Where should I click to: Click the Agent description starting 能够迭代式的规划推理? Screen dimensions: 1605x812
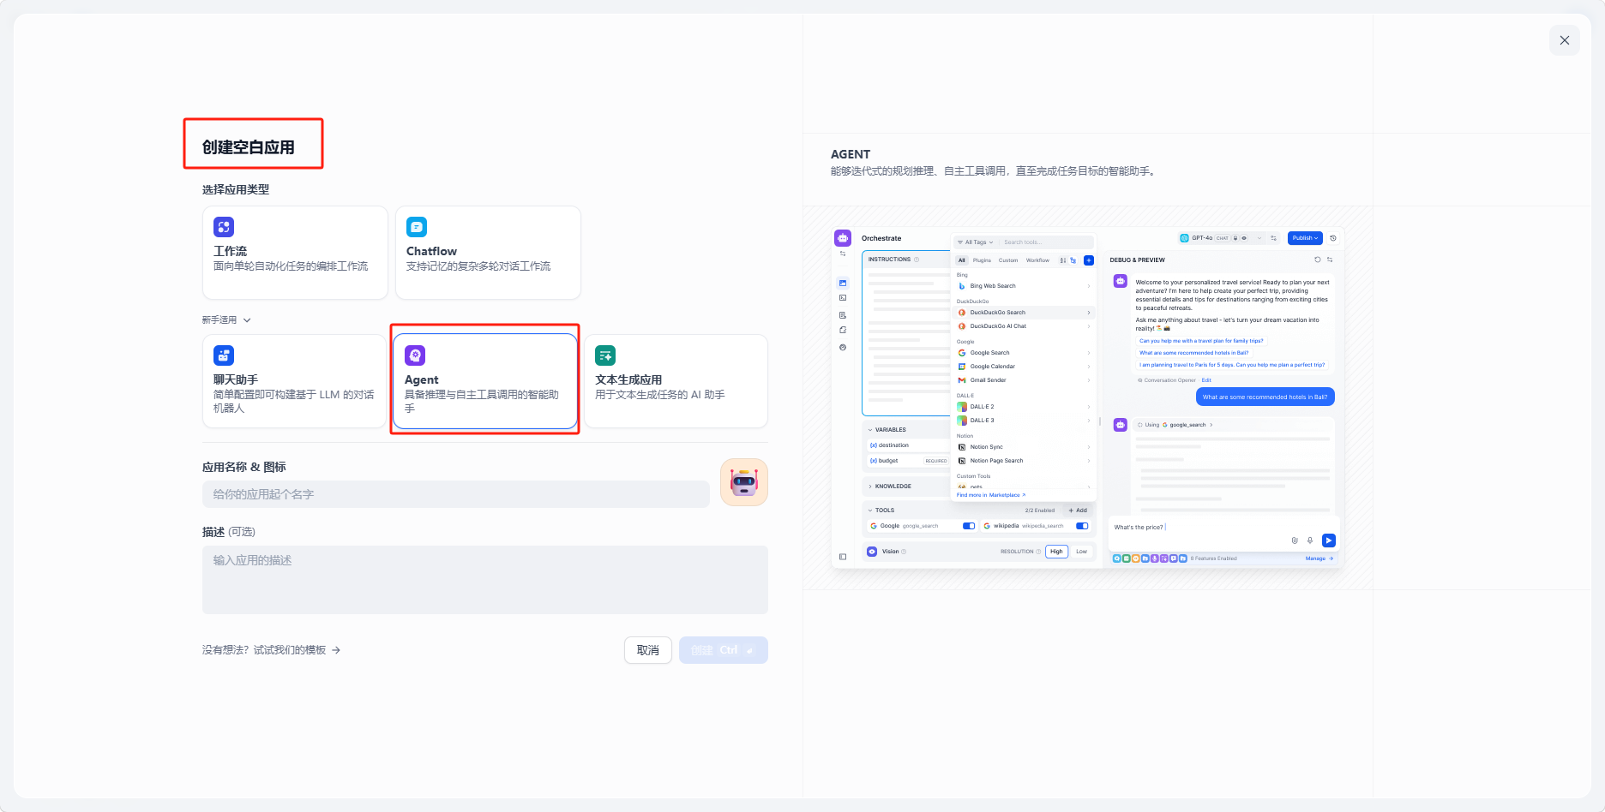point(995,171)
